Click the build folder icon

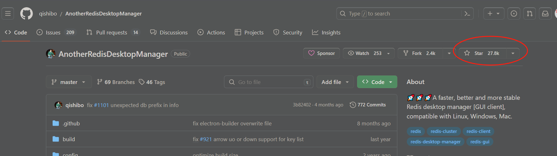tap(56, 139)
